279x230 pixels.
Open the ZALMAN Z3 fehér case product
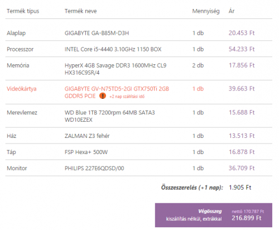pos(87,136)
